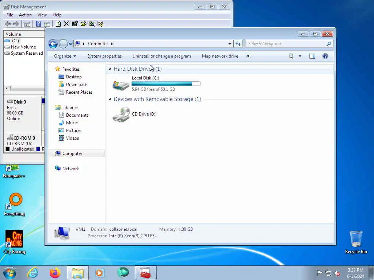Screen dimensions: 374x280
Task: Collapse the Hard Disk Drives group
Action: point(110,69)
